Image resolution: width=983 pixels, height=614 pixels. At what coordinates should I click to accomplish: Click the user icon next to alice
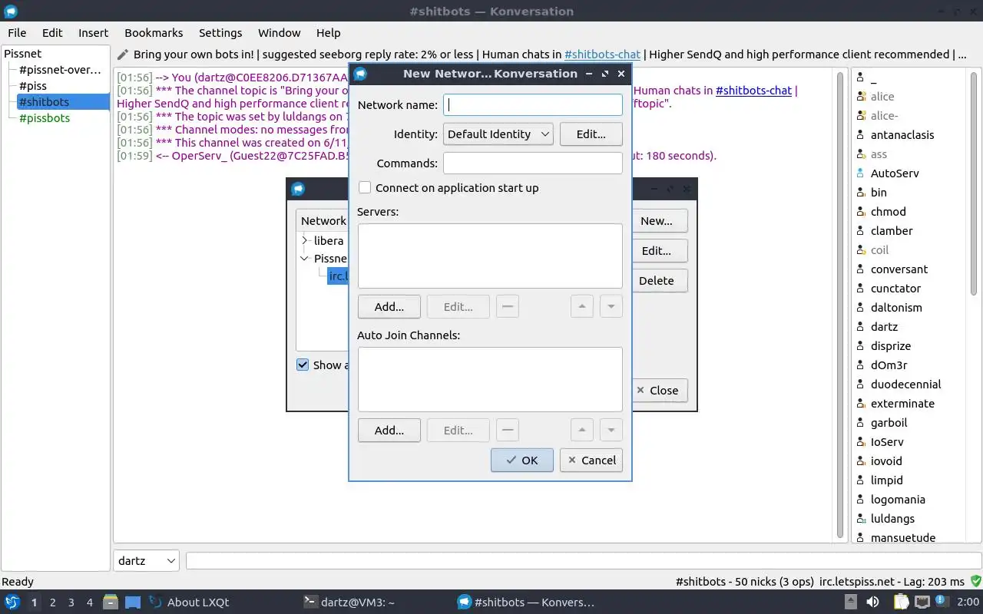[x=861, y=97]
